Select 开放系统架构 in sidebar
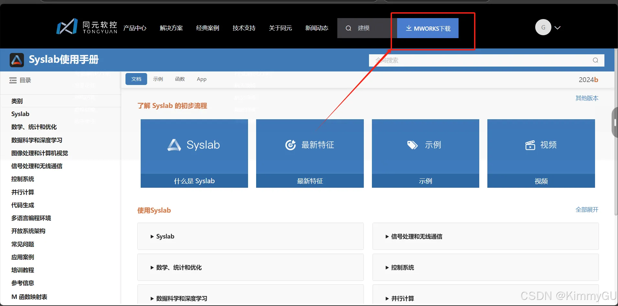618x306 pixels. tap(28, 231)
